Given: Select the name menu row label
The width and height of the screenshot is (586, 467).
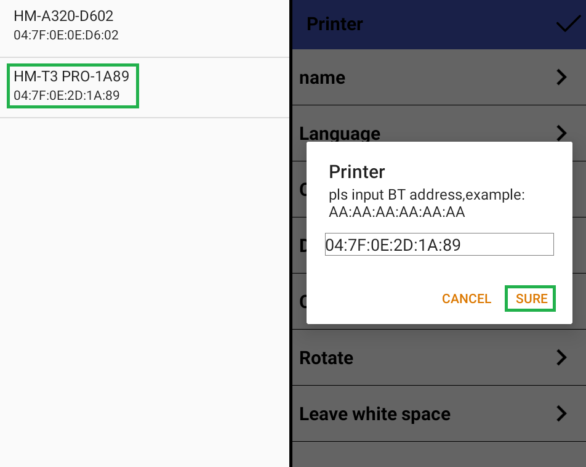Looking at the screenshot, I should [x=322, y=78].
